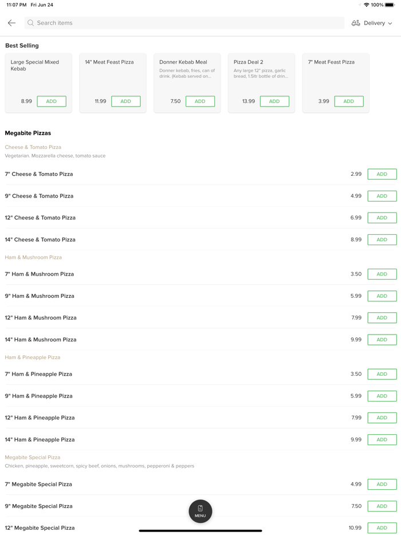Open the Donner Kebab Meal card description

click(x=187, y=73)
